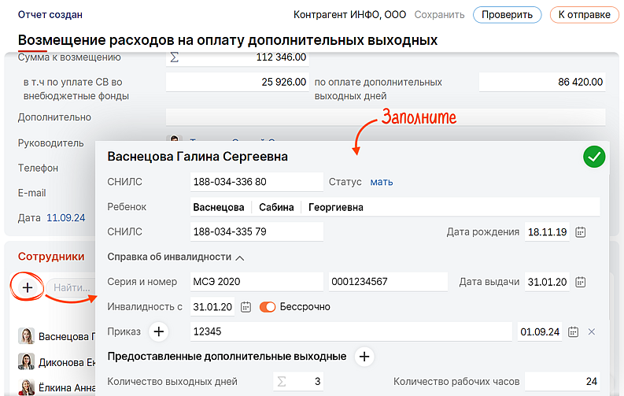Click the СНИЛС field 188-034-336 80

pos(257,182)
